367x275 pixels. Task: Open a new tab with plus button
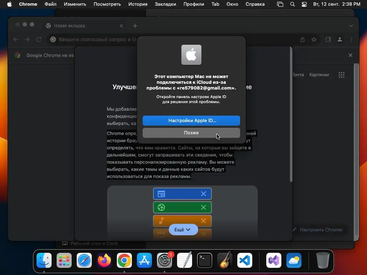tap(135, 26)
